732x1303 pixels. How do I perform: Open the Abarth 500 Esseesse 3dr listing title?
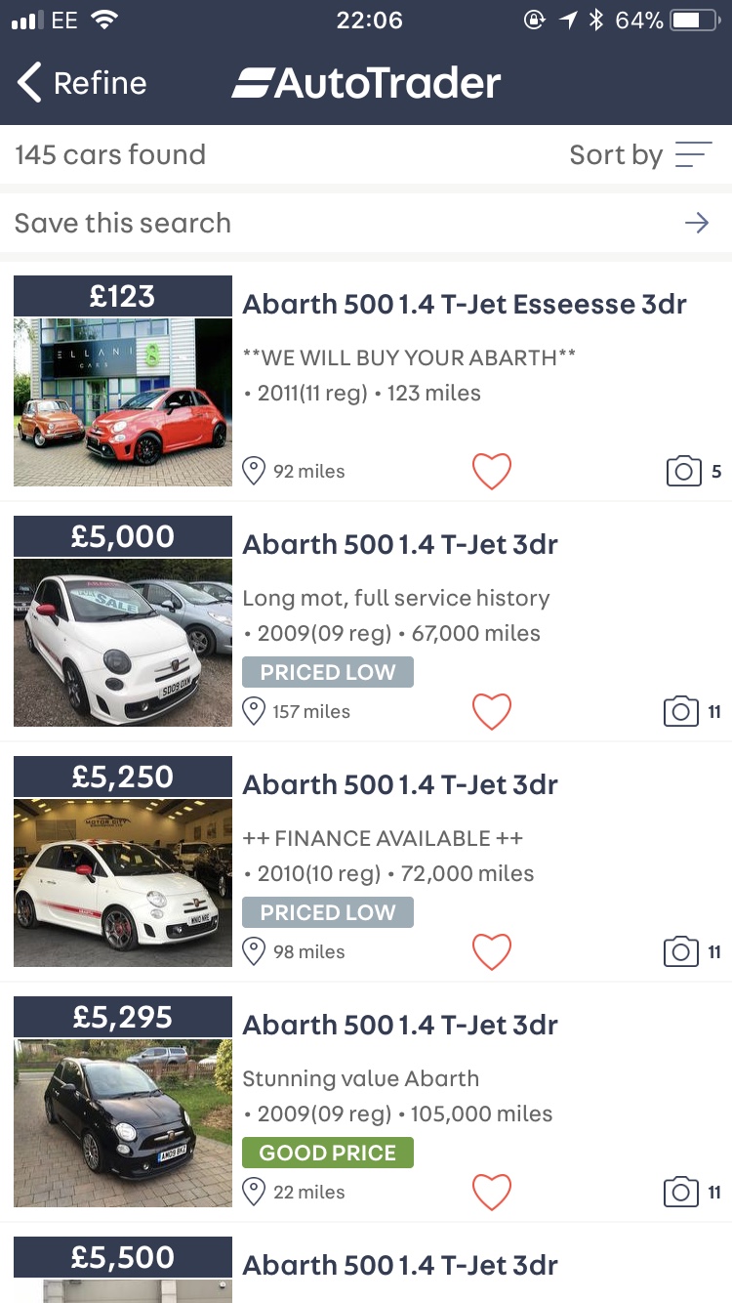point(465,304)
